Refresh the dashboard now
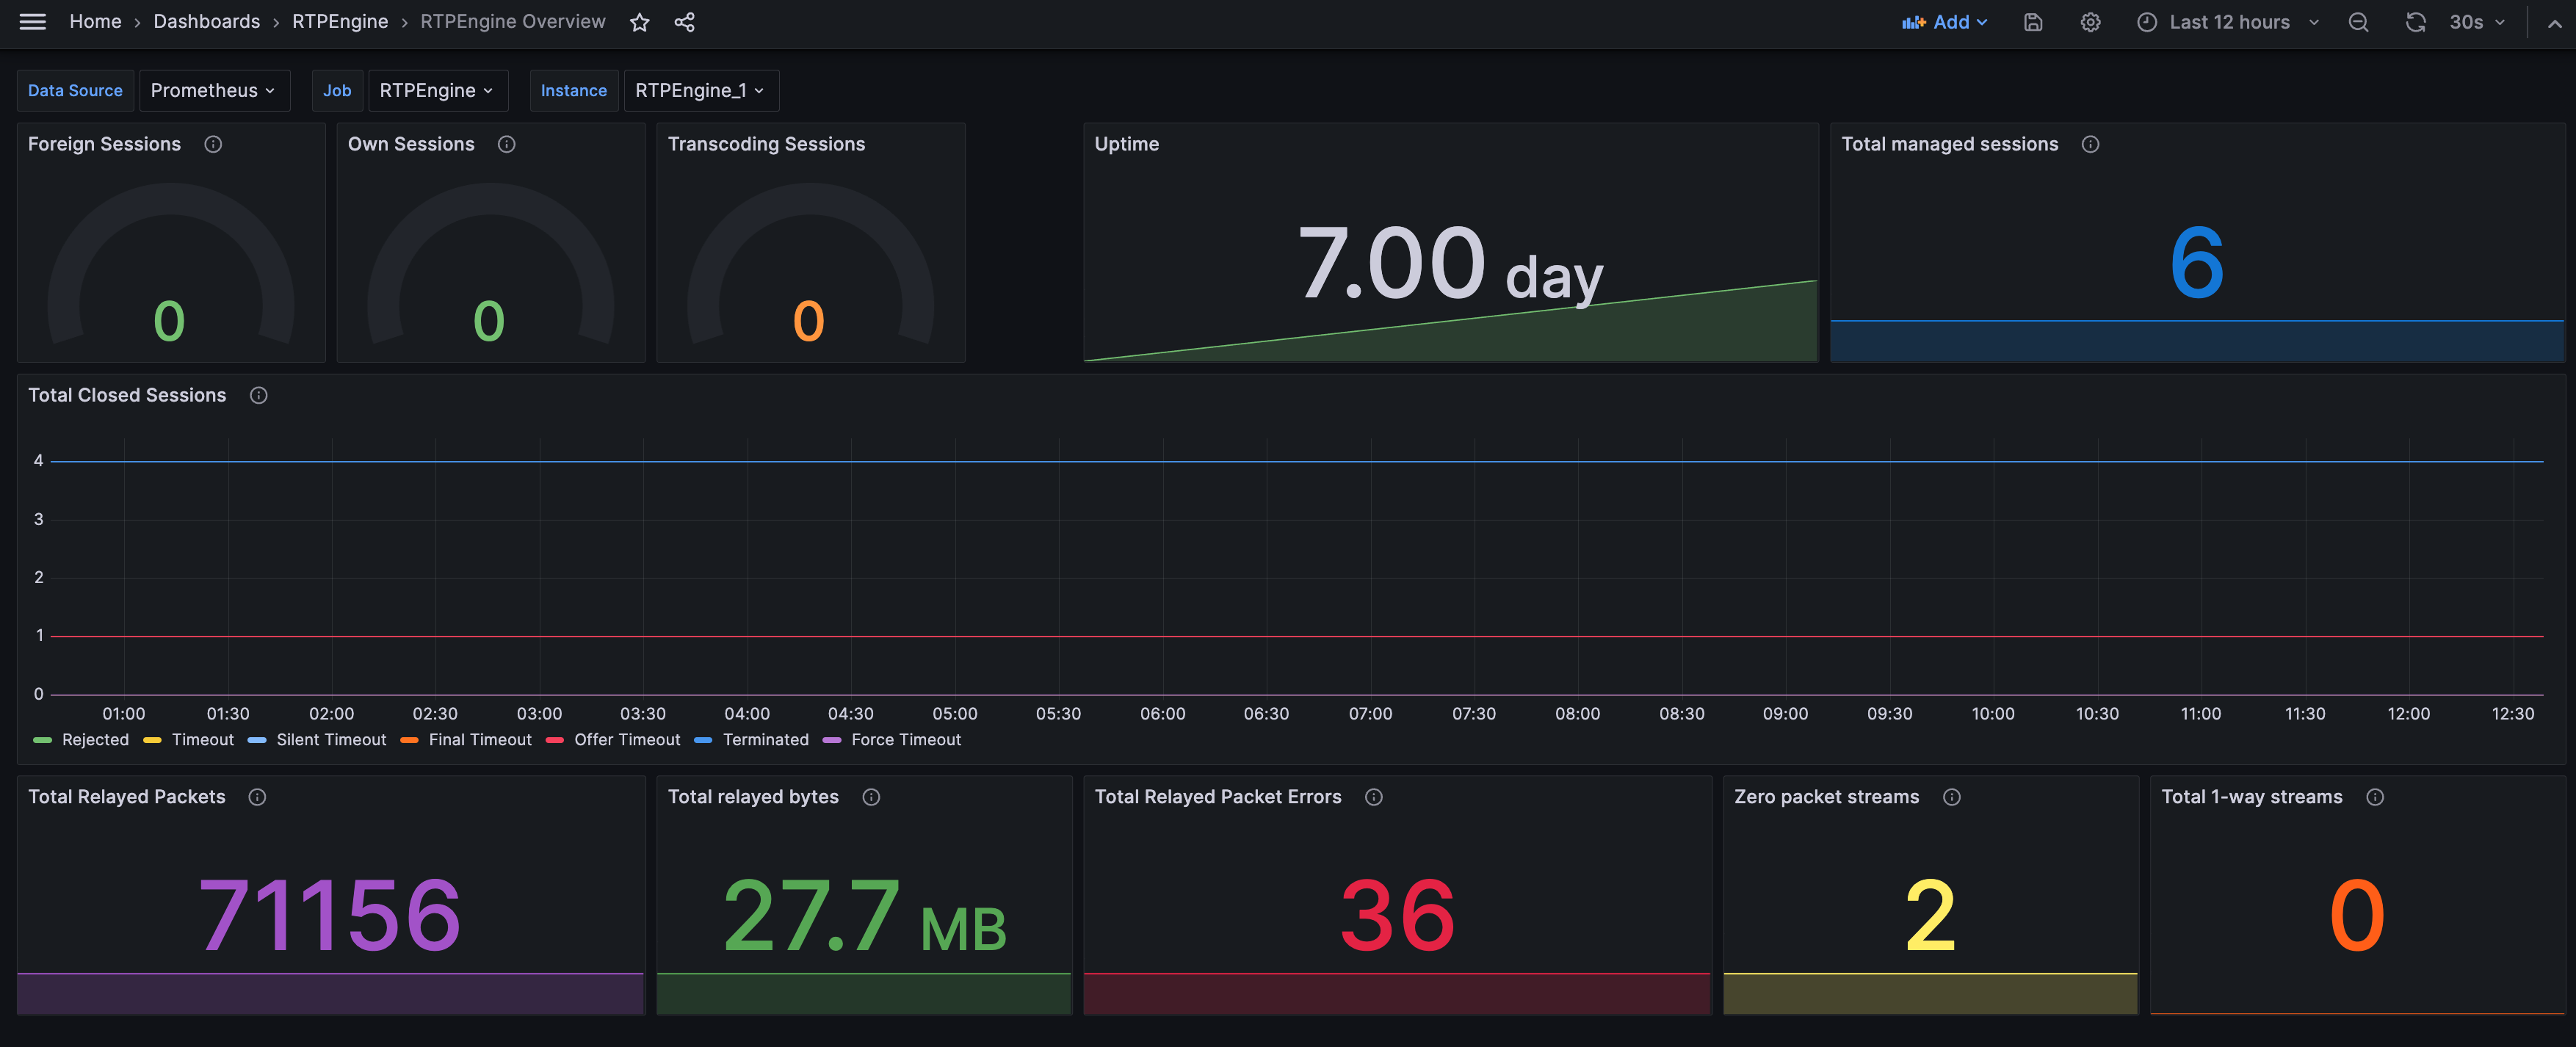Viewport: 2576px width, 1047px height. point(2415,22)
